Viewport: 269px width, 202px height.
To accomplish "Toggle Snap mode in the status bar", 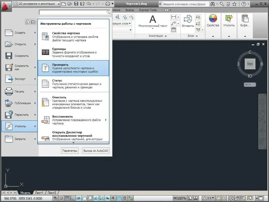I will coord(61,198).
